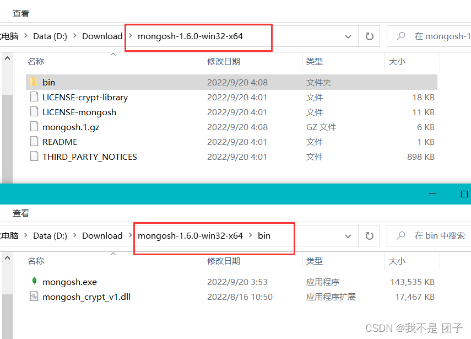Minimize the bin window
This screenshot has width=471, height=339.
tap(432, 194)
